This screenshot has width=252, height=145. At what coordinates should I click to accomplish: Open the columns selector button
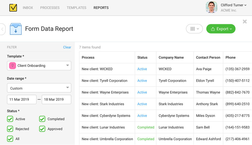coord(194,29)
